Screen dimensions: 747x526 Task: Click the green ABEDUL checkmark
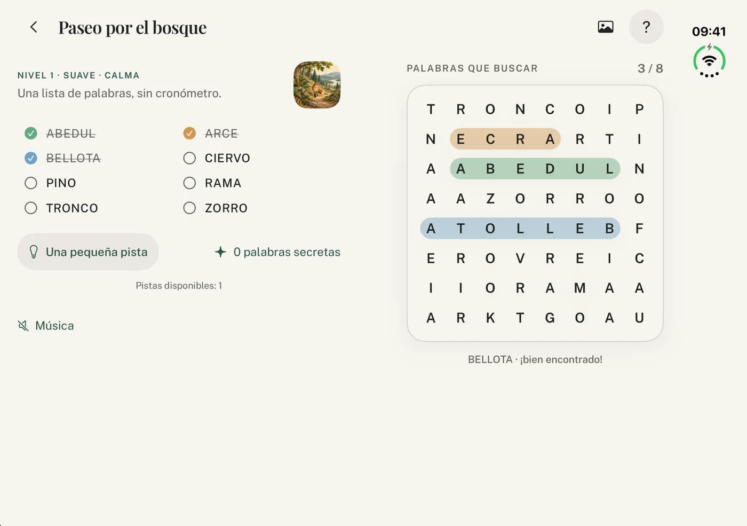click(x=31, y=133)
